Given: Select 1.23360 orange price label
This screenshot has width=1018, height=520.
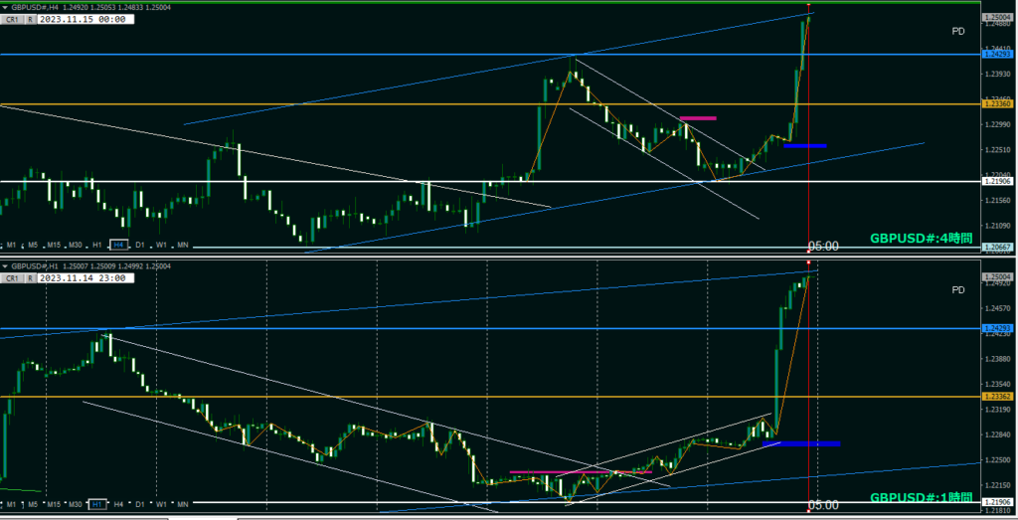Looking at the screenshot, I should pos(999,104).
